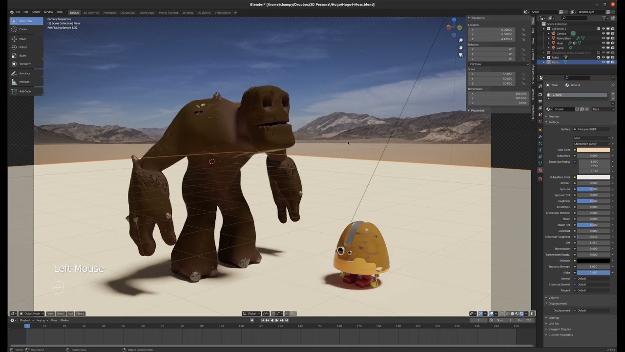Lock the Location X value

tap(523, 30)
